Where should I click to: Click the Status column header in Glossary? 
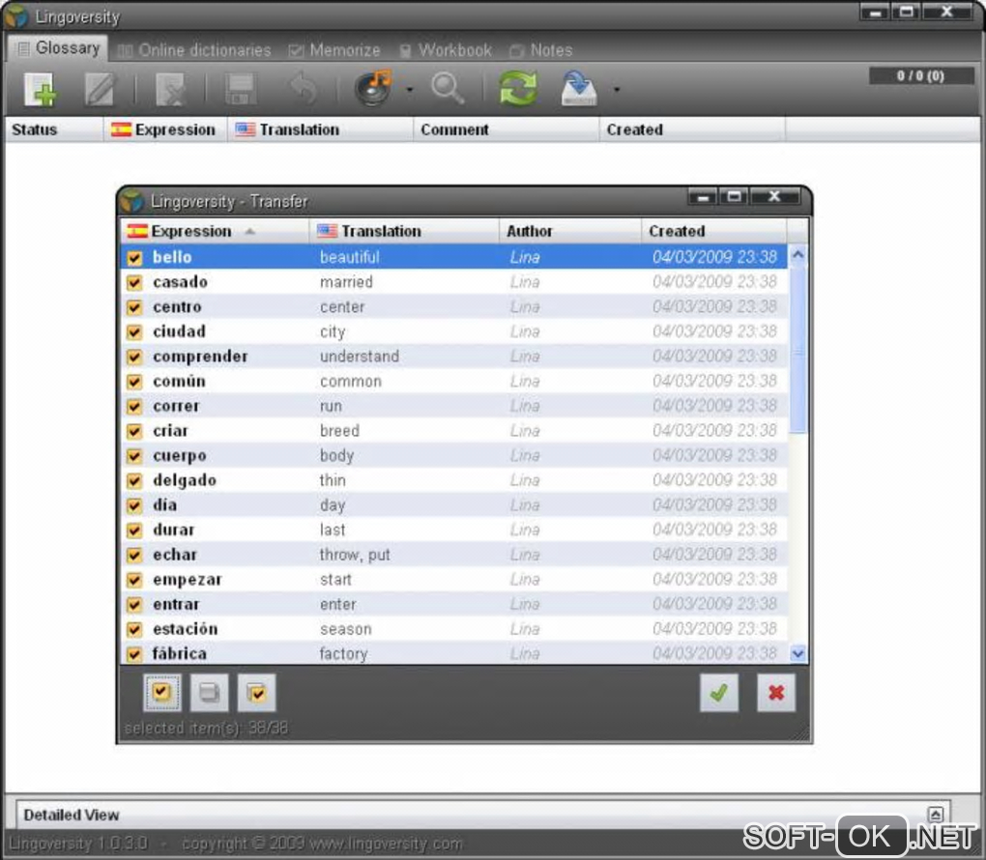54,129
